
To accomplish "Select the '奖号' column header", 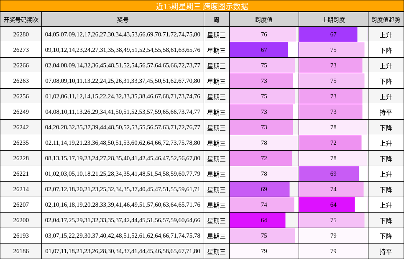I will click(x=123, y=20).
